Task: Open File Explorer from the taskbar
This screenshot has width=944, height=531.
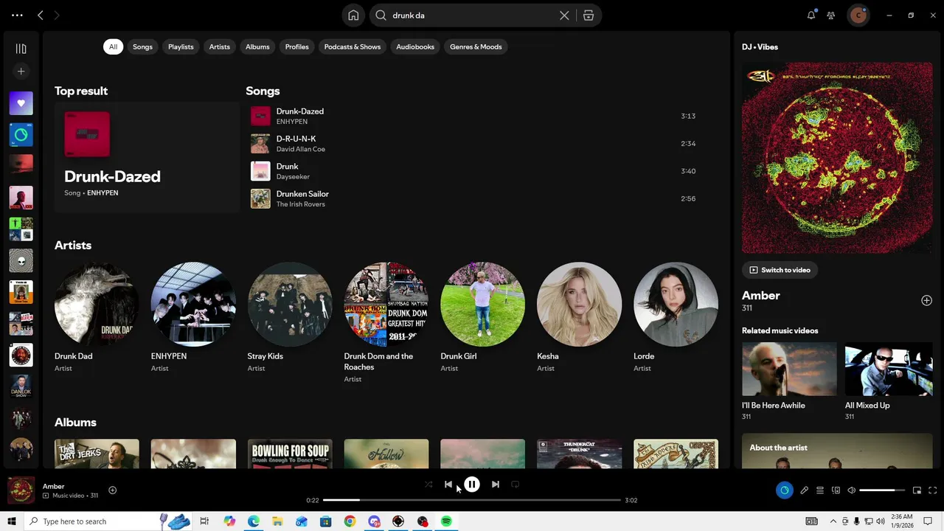Action: 277,521
